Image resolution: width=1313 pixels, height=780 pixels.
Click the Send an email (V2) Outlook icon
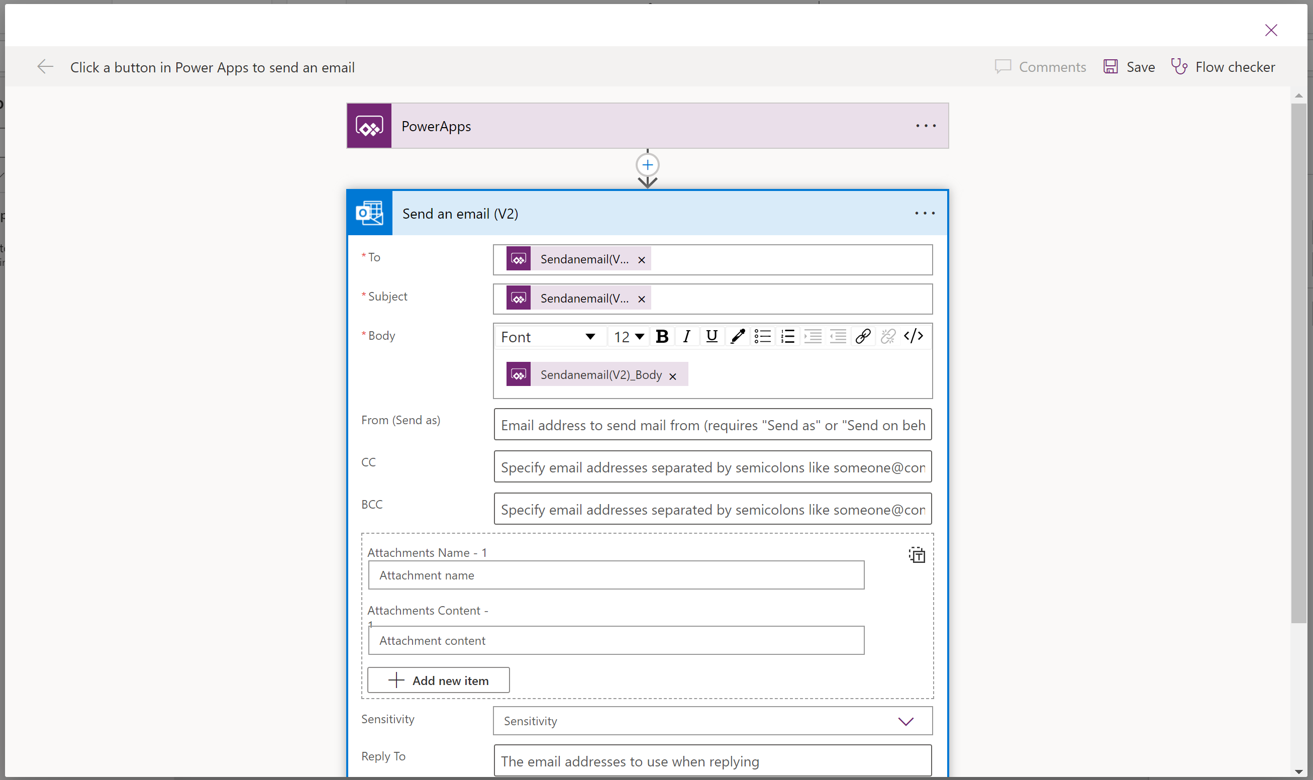pyautogui.click(x=369, y=214)
